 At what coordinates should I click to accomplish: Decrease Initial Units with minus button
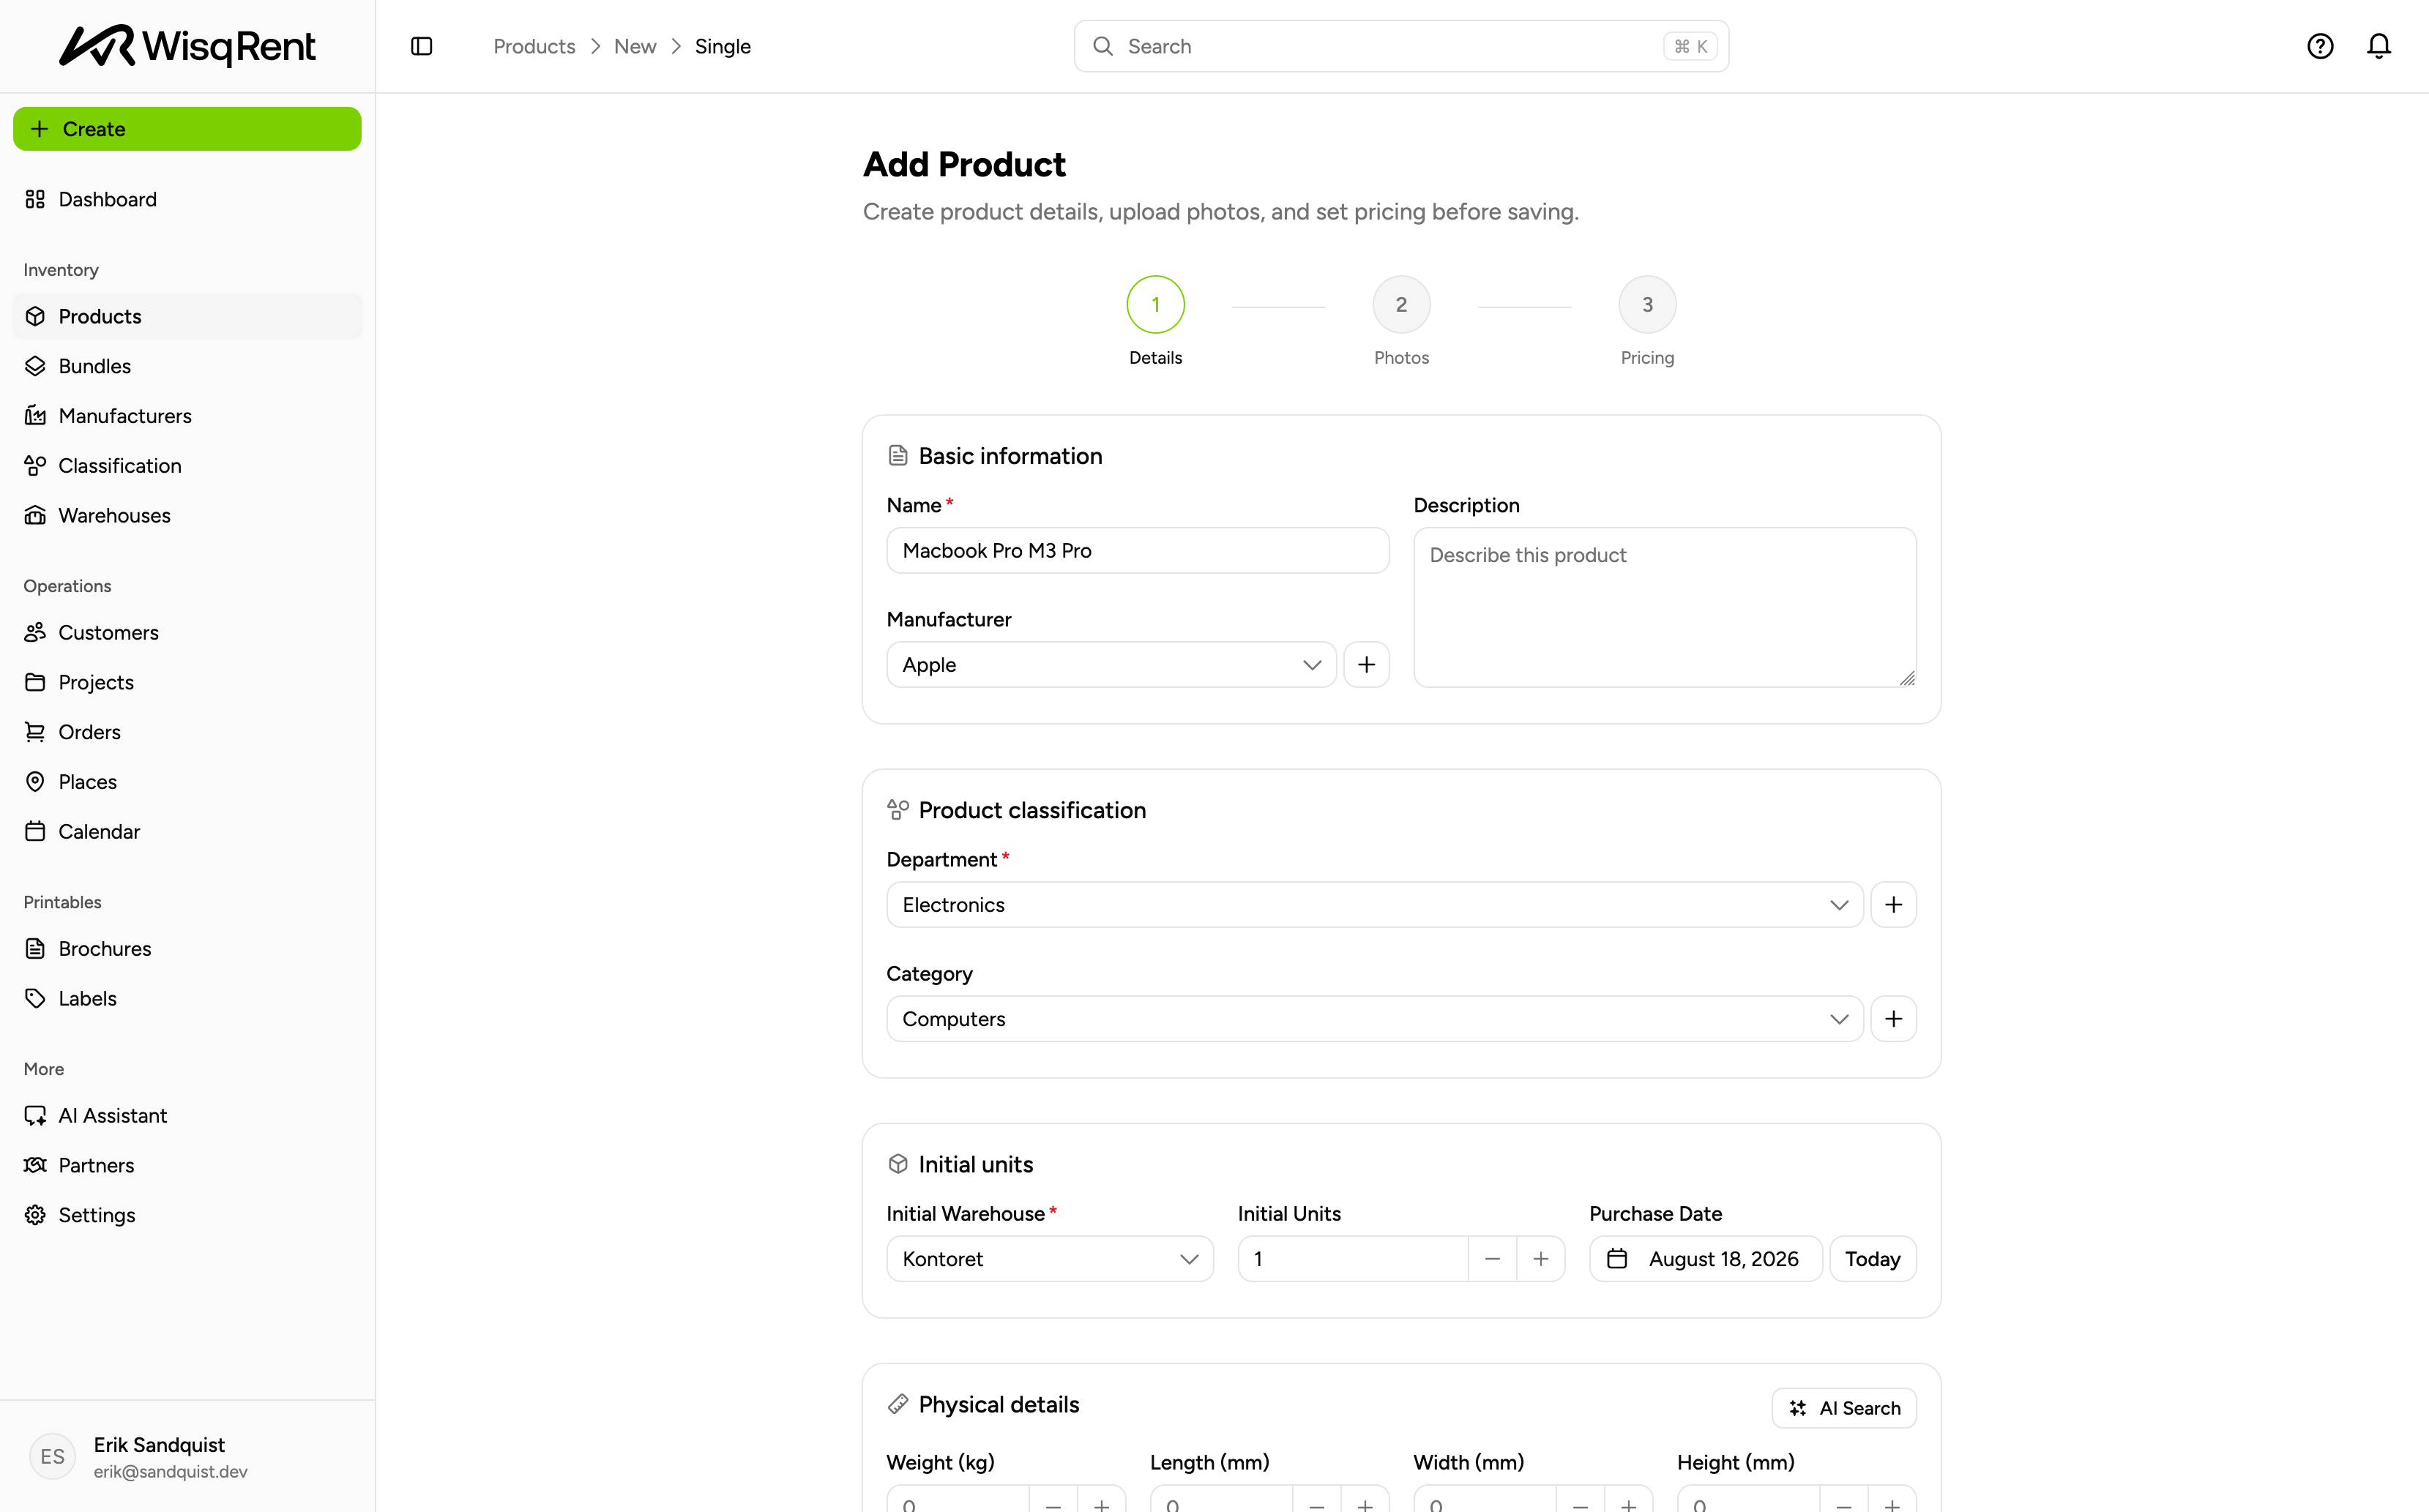(x=1492, y=1259)
